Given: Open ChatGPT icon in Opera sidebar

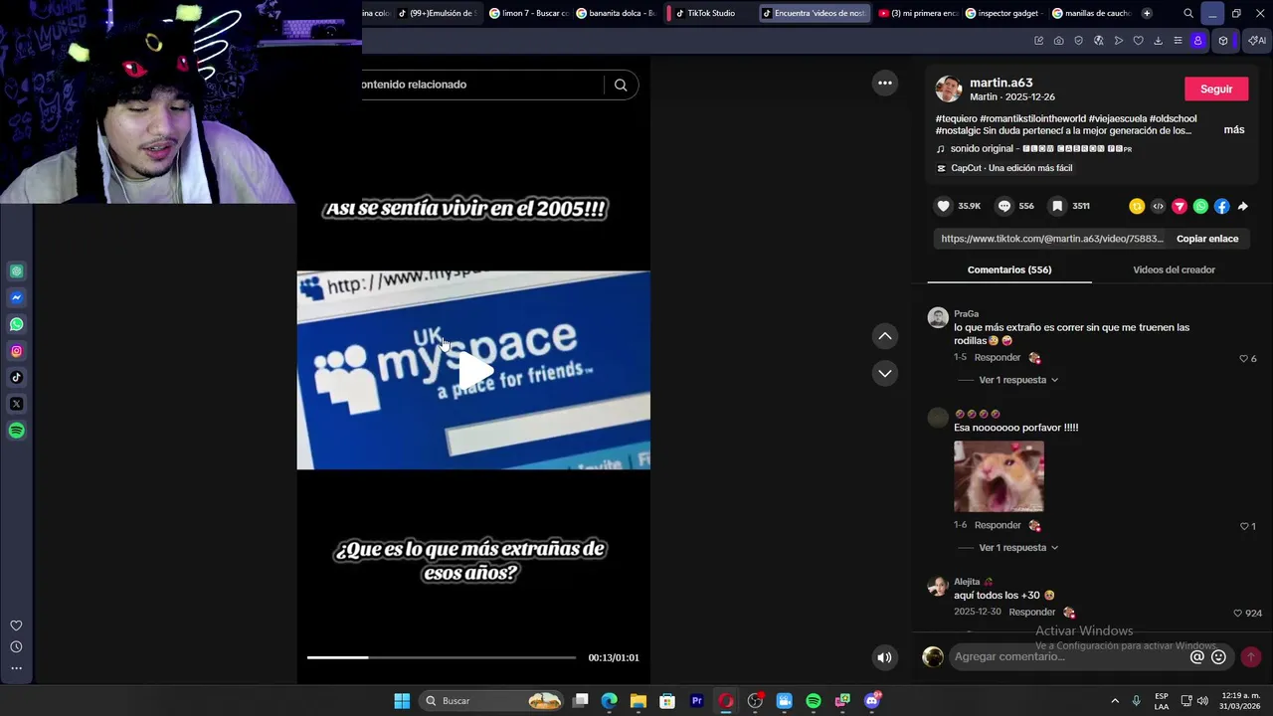Looking at the screenshot, I should tap(17, 271).
